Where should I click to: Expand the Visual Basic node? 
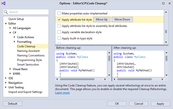pos(10,69)
